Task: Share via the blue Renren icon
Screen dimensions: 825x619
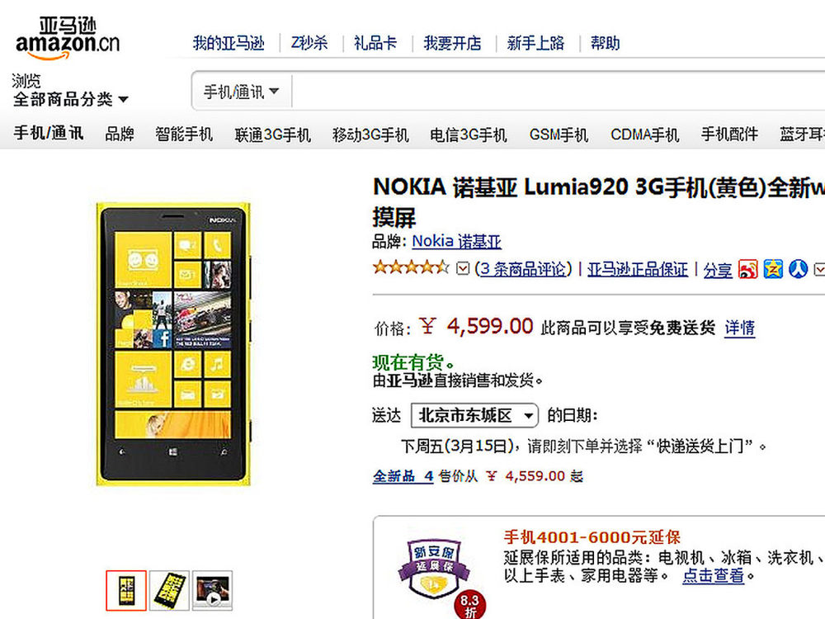Action: click(798, 269)
